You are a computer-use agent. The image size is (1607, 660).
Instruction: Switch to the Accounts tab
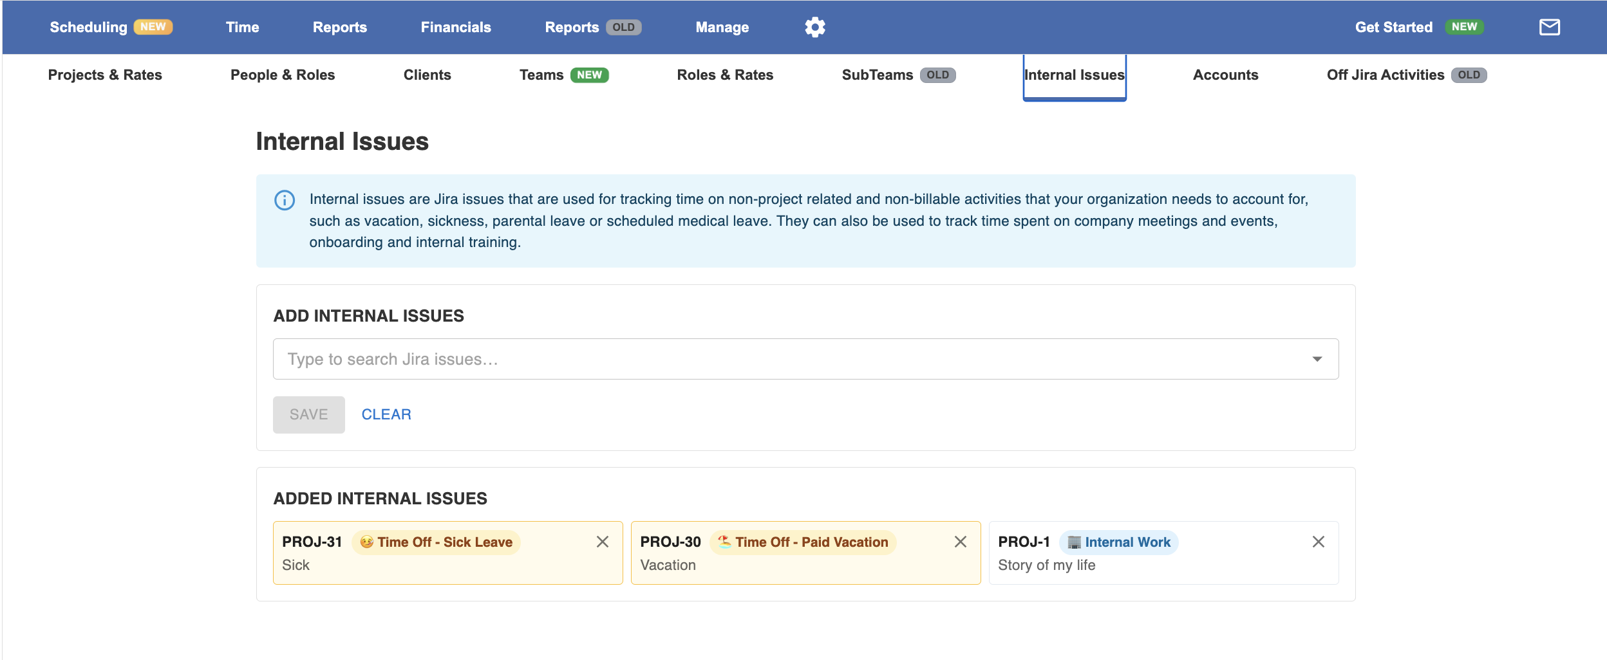pos(1225,75)
